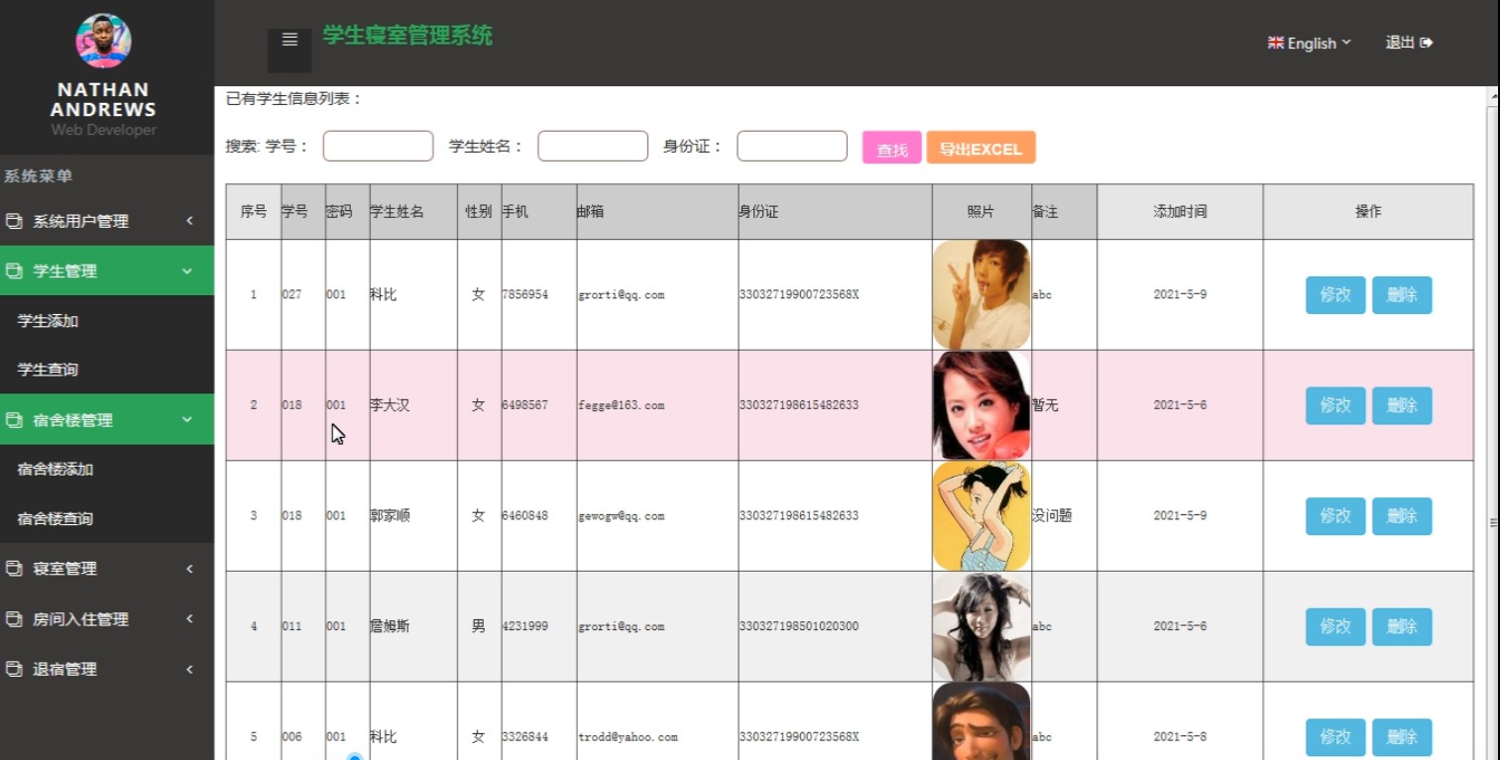1500x760 pixels.
Task: Collapse the 学生管理 chevron
Action: tap(187, 271)
